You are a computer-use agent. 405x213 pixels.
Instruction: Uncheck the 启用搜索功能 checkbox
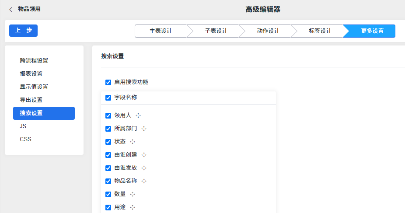click(x=108, y=82)
